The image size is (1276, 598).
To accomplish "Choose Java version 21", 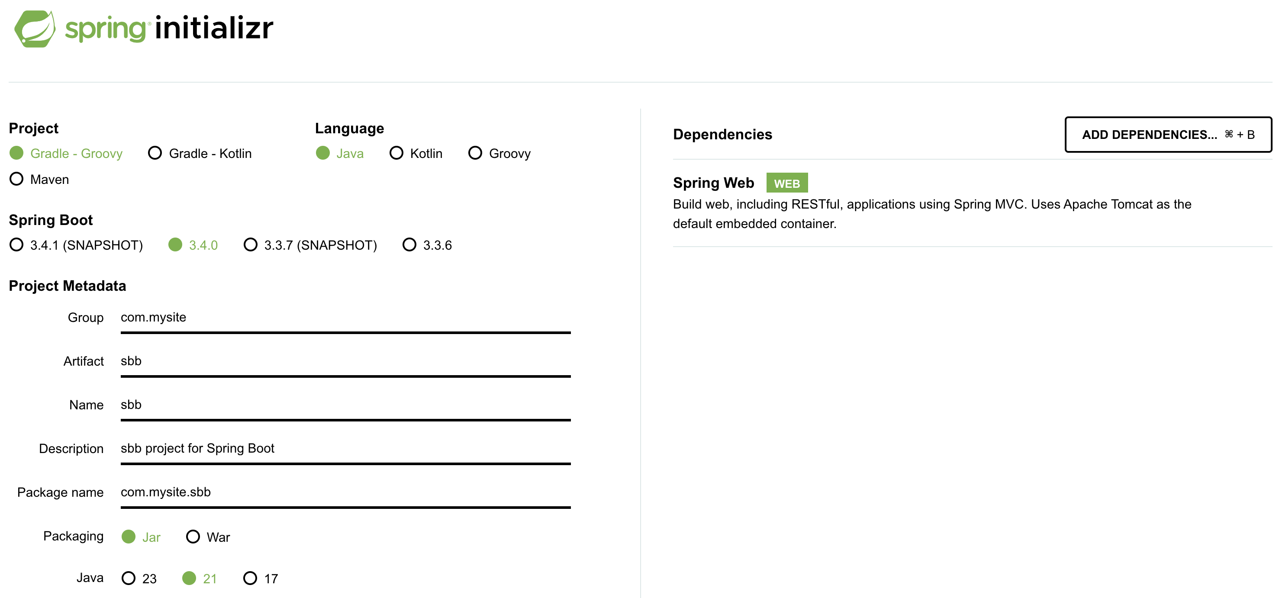I will 200,579.
